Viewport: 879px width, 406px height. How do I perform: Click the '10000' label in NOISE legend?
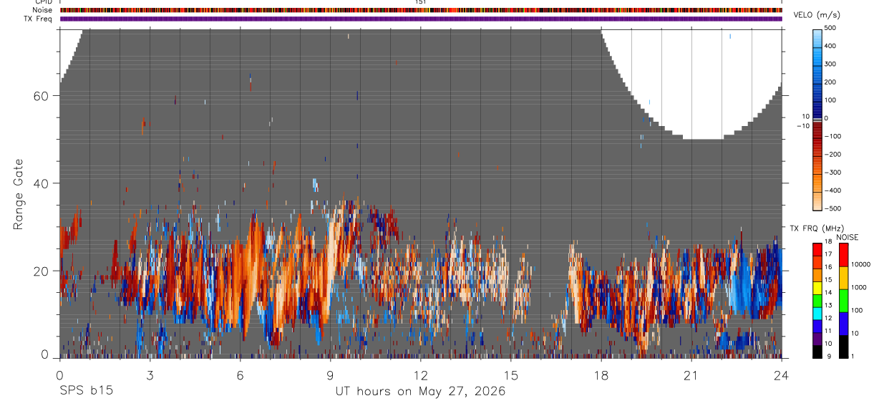861,264
